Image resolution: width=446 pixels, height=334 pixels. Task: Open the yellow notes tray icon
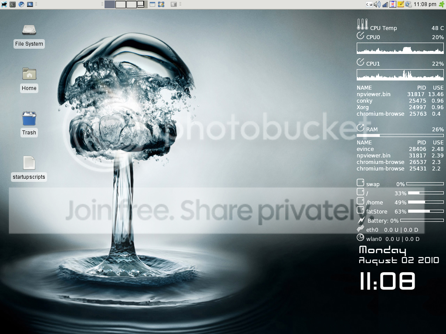click(x=401, y=4)
